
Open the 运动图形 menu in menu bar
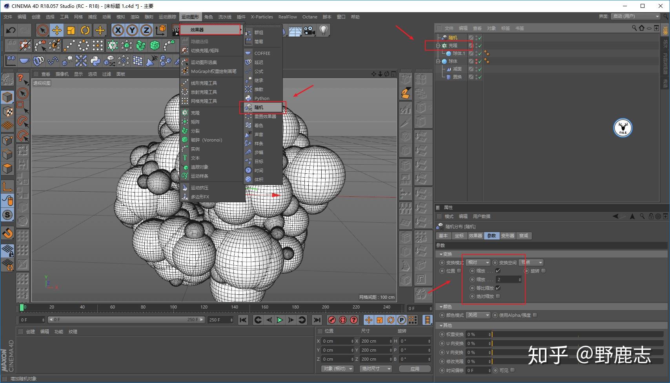click(x=190, y=17)
